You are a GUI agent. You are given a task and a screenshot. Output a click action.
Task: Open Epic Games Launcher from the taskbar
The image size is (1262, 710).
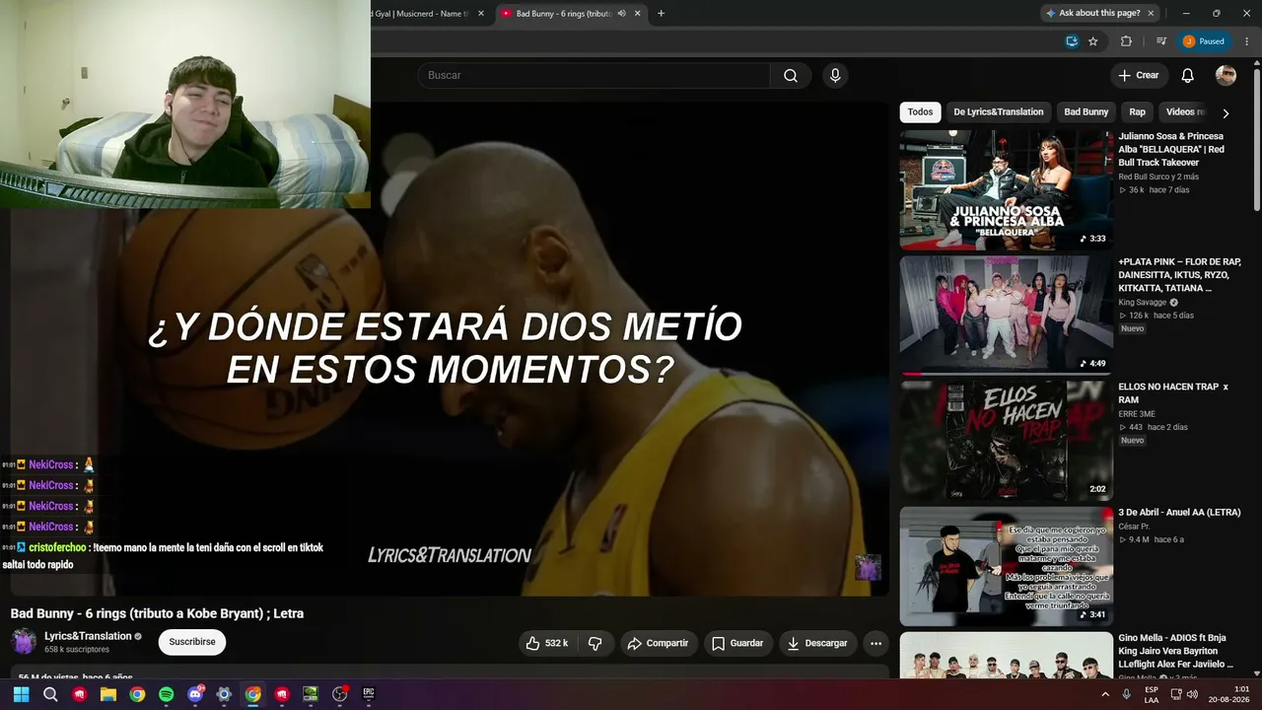pos(369,694)
